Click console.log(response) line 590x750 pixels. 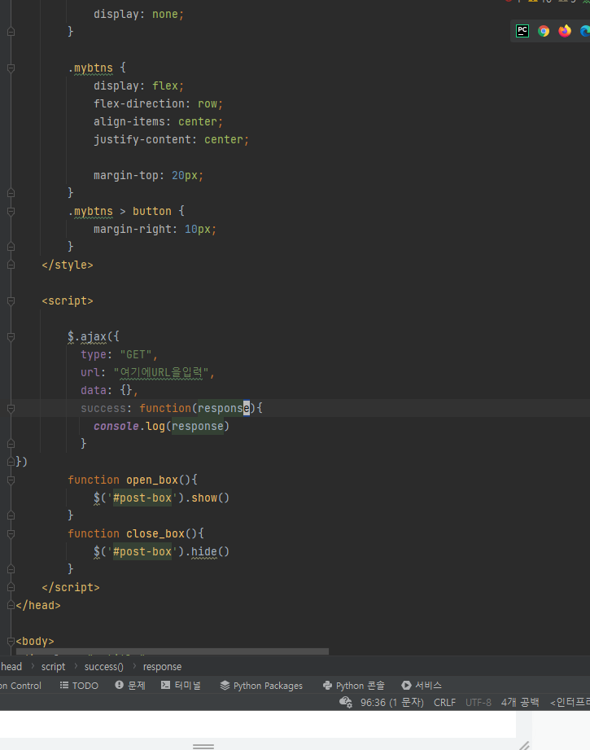[x=161, y=426]
